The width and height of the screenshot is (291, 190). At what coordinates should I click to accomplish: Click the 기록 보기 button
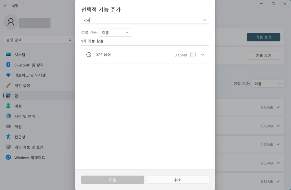(x=263, y=56)
